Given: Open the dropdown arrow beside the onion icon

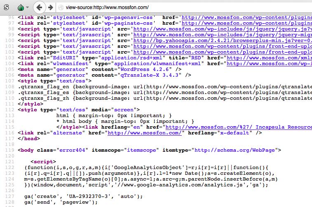Looking at the screenshot, I should (x=28, y=7).
